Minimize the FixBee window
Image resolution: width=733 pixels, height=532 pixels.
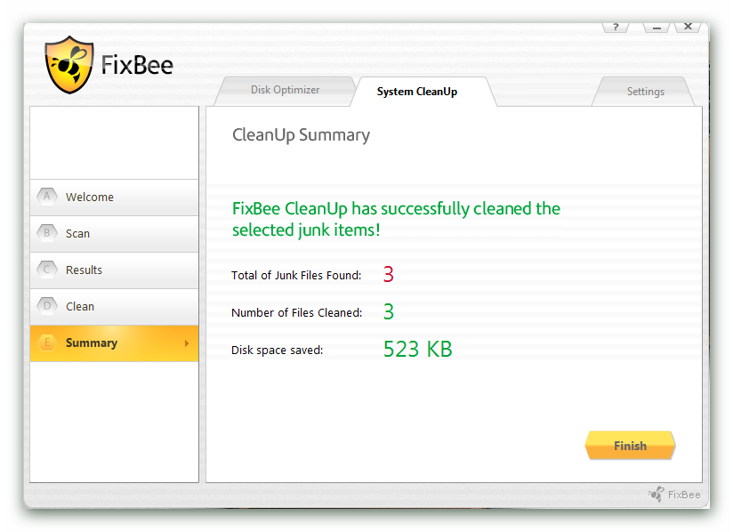click(656, 27)
